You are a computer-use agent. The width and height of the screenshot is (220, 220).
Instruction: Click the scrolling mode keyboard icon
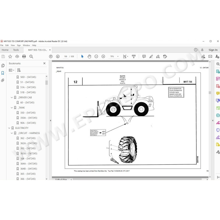[134, 57]
